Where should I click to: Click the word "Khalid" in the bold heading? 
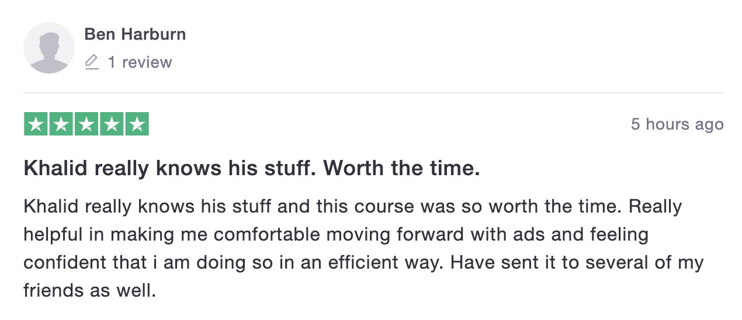tap(56, 169)
